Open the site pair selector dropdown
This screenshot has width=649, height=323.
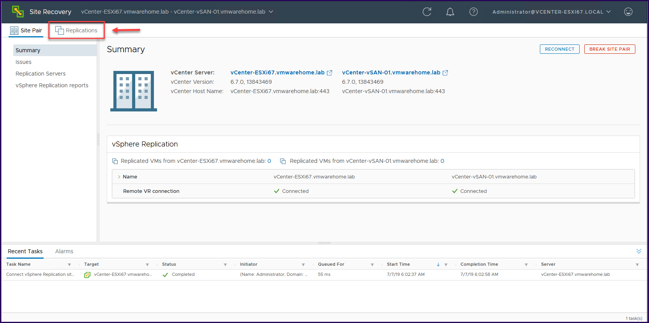tap(177, 12)
